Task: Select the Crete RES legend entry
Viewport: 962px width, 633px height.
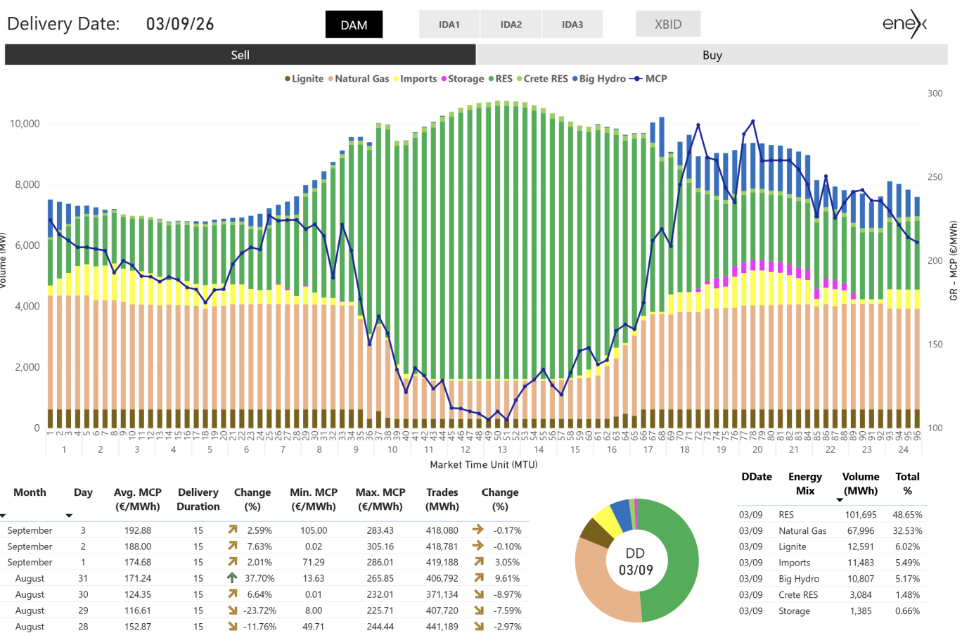Action: point(542,79)
